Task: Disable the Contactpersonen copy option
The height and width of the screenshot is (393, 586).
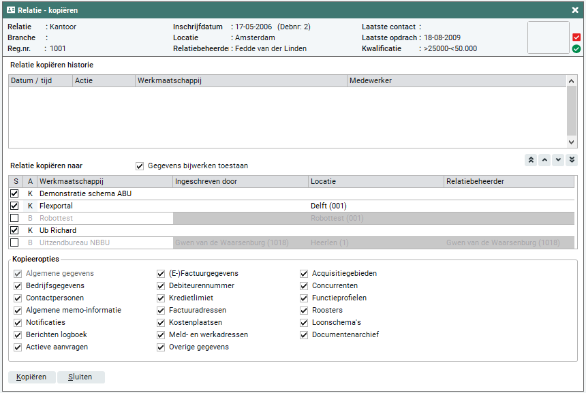Action: pyautogui.click(x=18, y=298)
